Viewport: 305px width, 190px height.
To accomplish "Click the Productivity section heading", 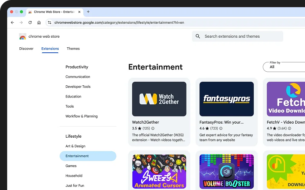I will pyautogui.click(x=77, y=67).
